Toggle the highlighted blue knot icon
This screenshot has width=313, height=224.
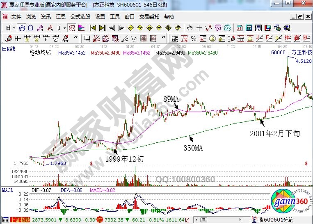coord(21,28)
